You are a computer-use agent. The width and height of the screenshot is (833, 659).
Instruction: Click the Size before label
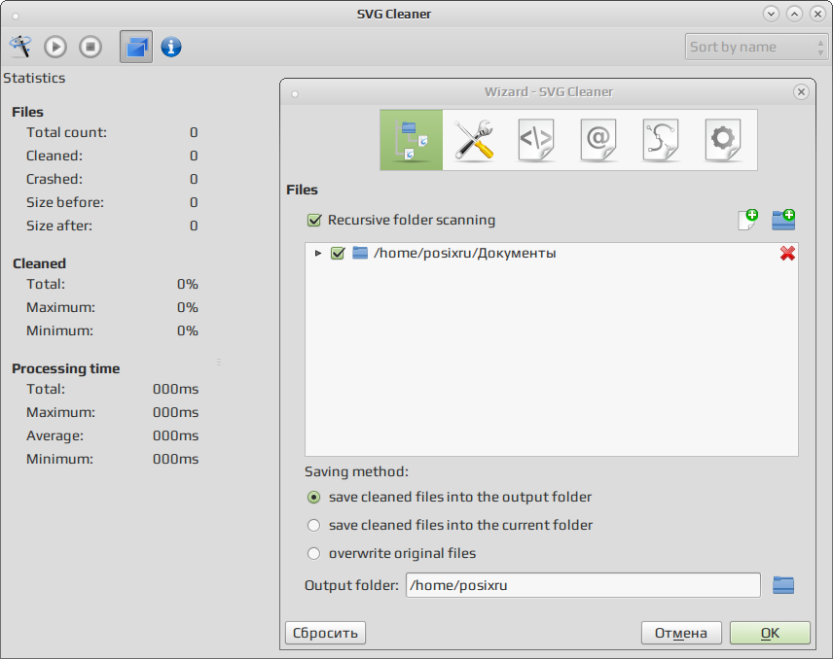(x=65, y=202)
